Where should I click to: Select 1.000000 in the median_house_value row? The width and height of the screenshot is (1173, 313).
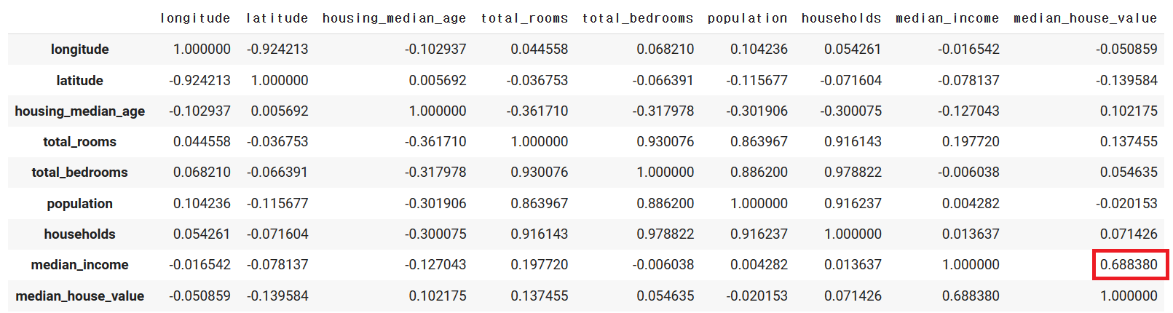1129,296
